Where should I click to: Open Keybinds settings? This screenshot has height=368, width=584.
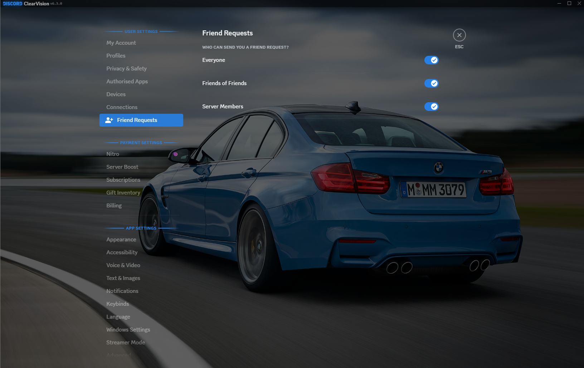141,304
